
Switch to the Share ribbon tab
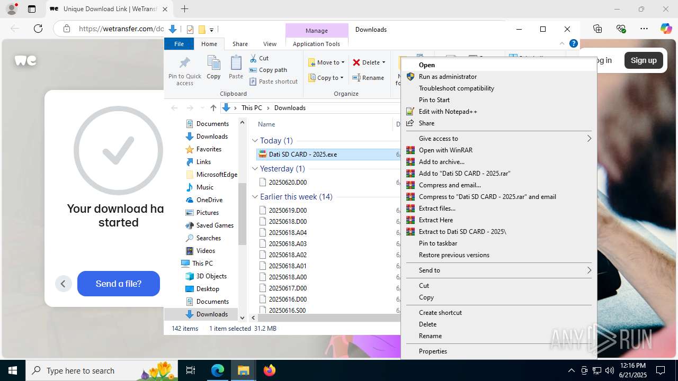[x=240, y=44]
